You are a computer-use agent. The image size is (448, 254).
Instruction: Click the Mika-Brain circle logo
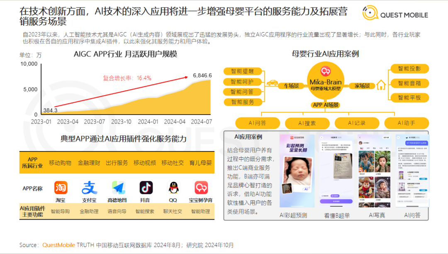tap(326, 71)
